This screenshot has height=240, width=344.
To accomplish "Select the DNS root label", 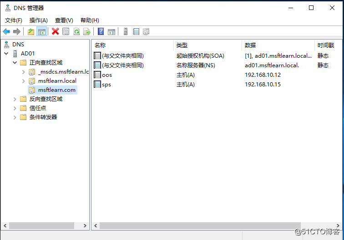I will [18, 45].
